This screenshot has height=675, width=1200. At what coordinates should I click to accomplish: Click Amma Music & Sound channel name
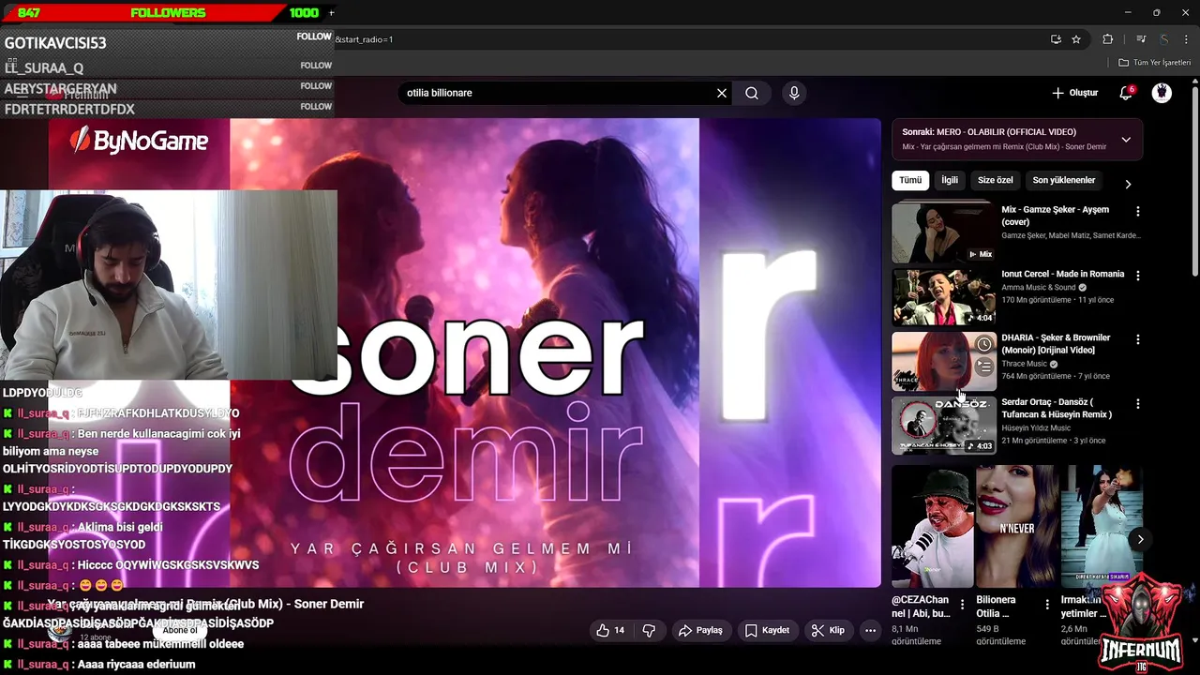[1039, 288]
